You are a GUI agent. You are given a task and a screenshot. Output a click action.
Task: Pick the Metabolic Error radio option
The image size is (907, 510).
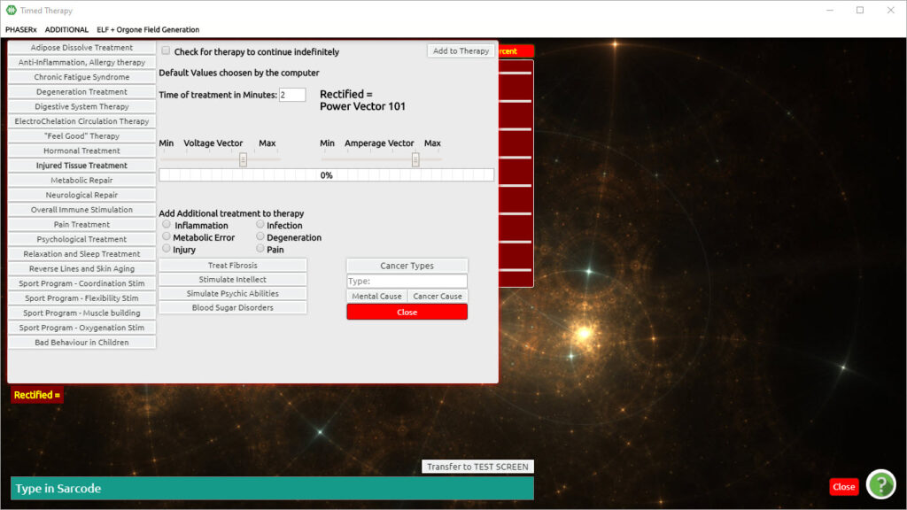pos(167,237)
